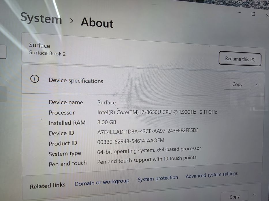Click the Rename this PC button
The height and width of the screenshot is (201, 269).
pos(240,59)
